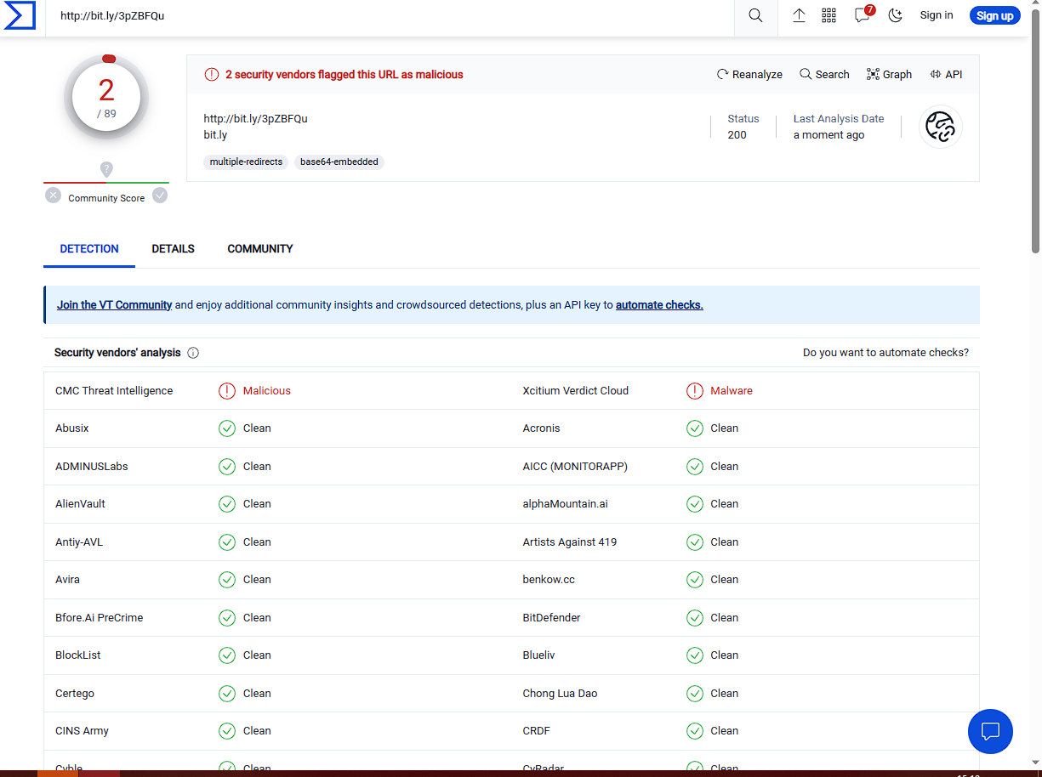Click the VirusTotal logo icon

20,15
